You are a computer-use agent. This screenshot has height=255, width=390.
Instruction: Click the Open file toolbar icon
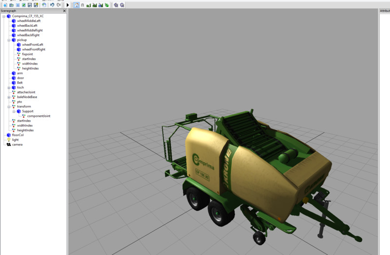[x=11, y=5]
